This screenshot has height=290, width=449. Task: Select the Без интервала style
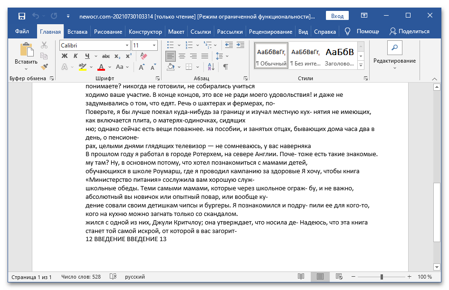305,56
